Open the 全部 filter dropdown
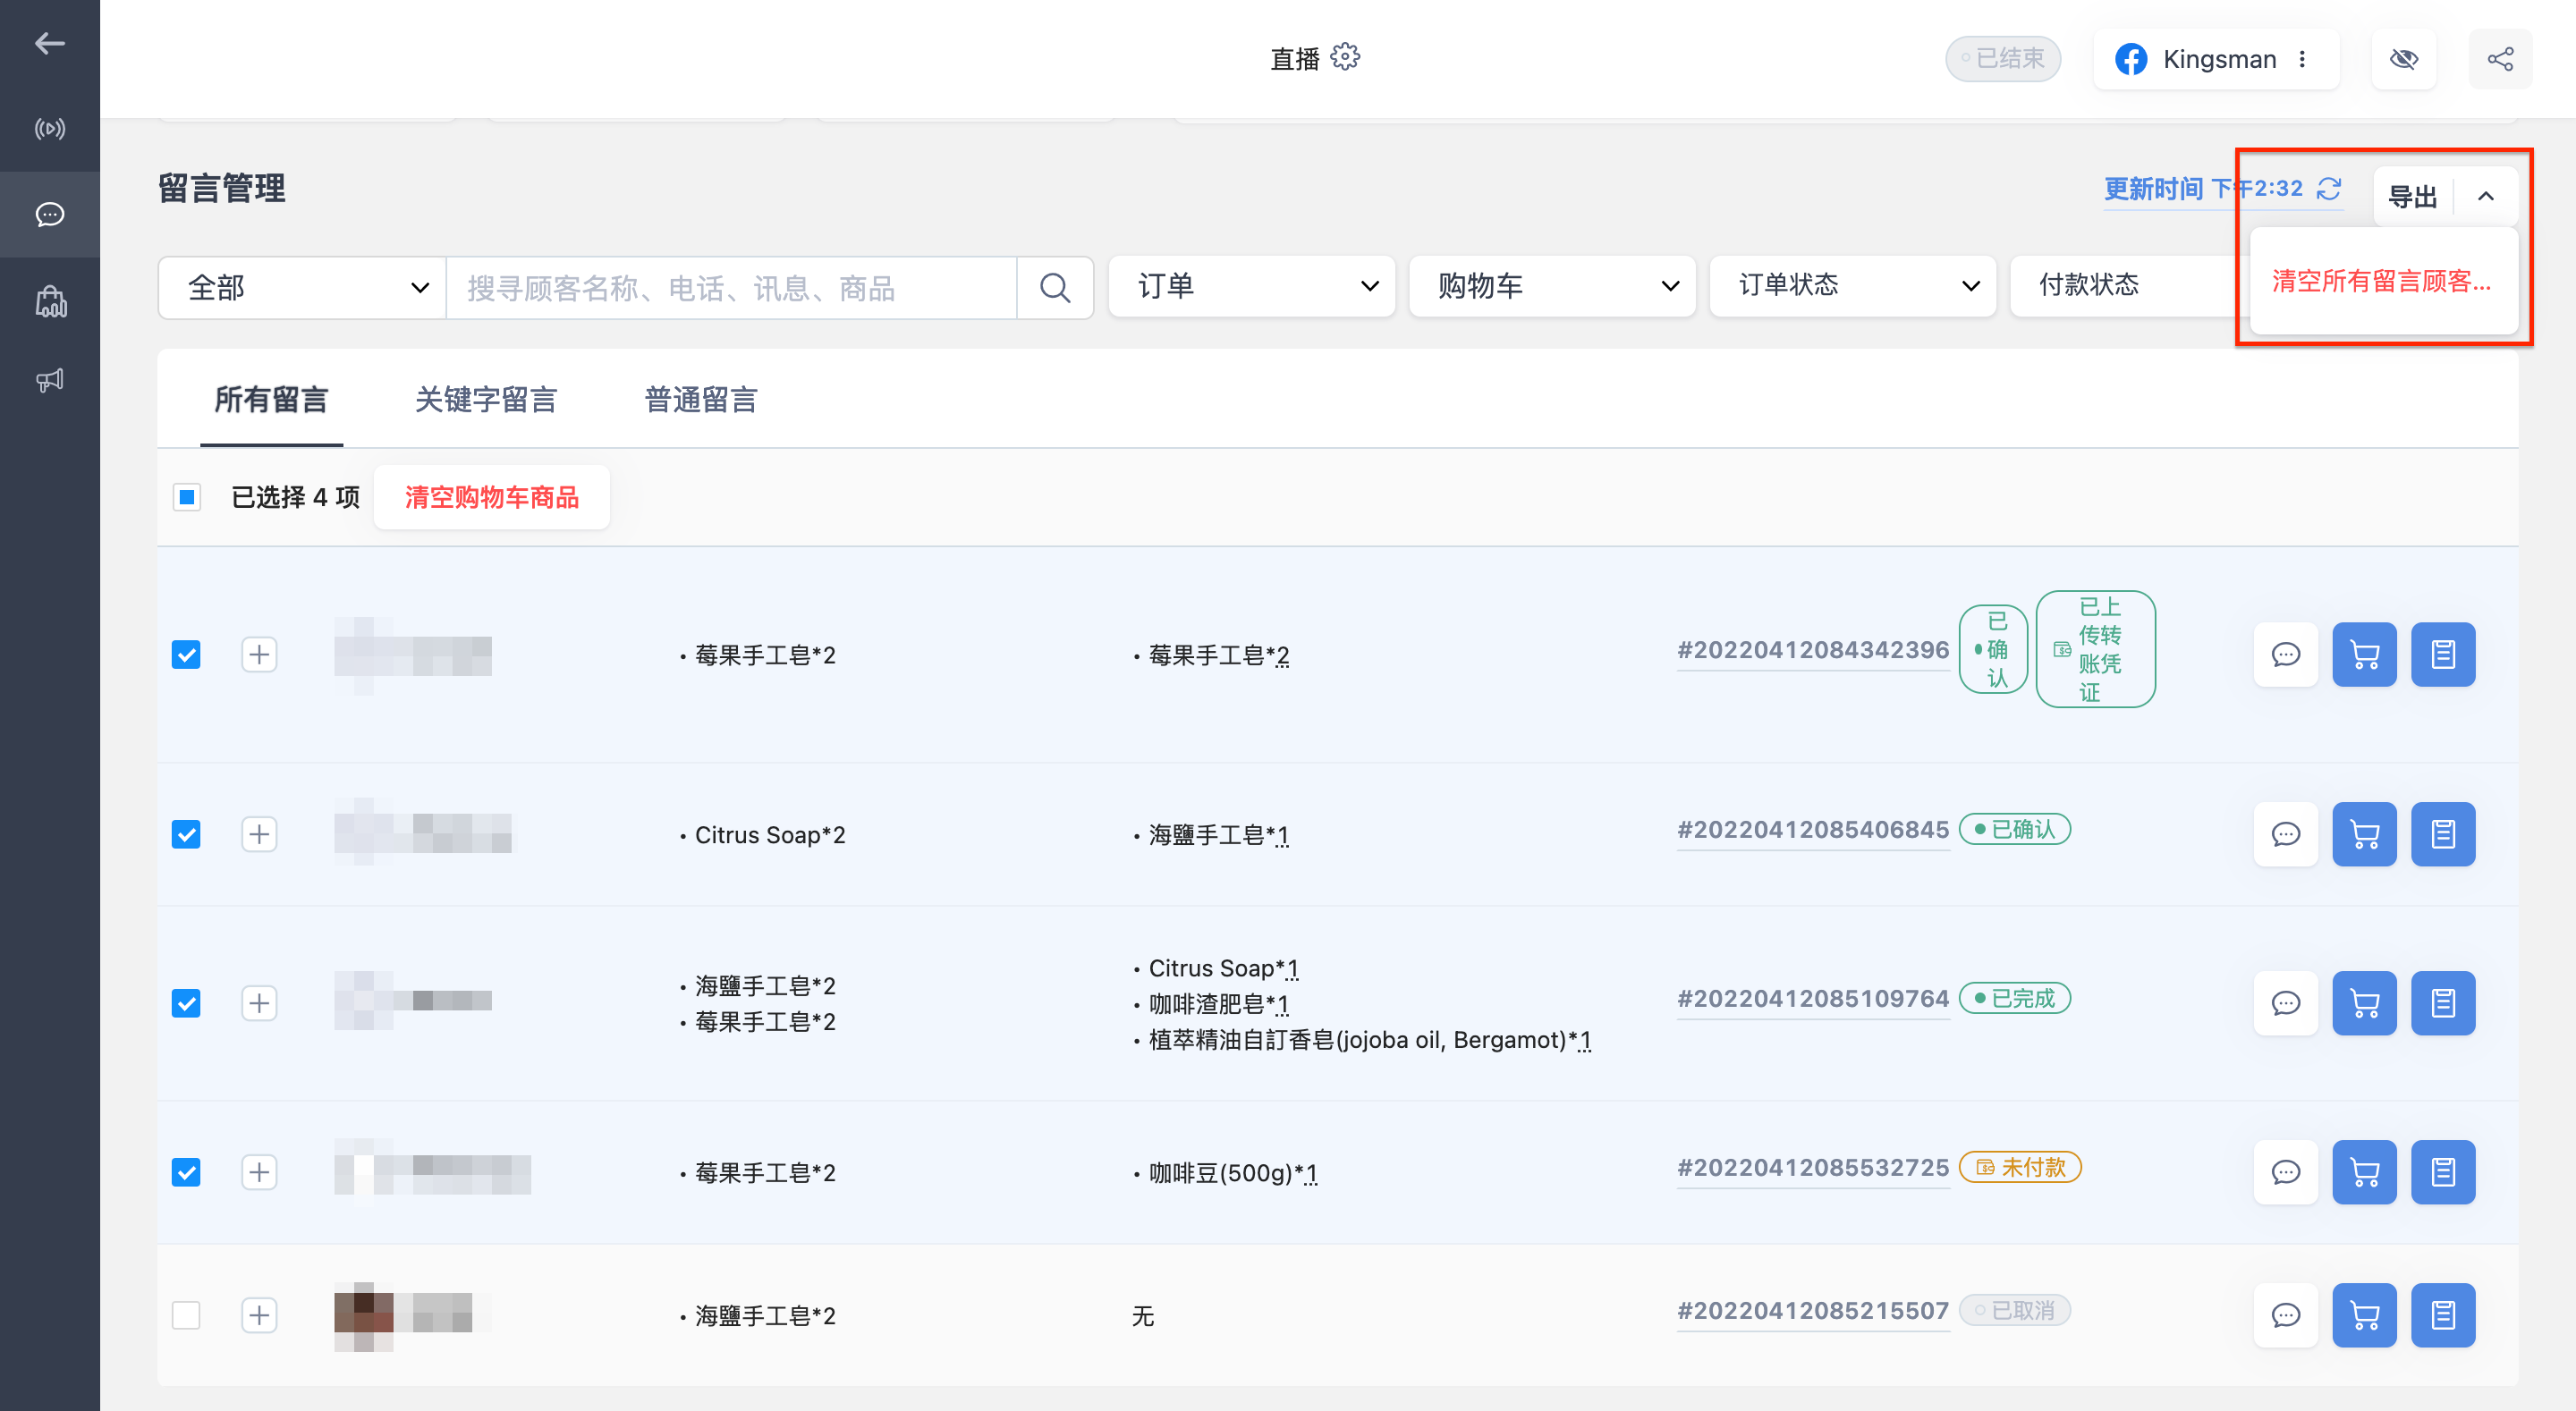This screenshot has height=1411, width=2576. pyautogui.click(x=302, y=288)
